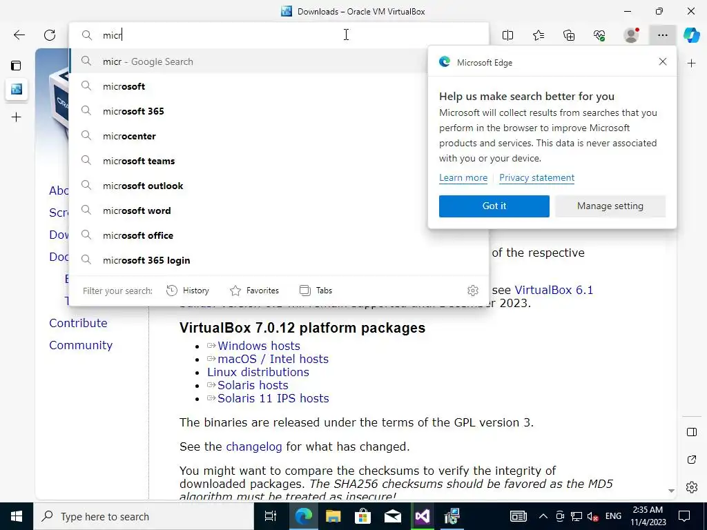Open the Community sidebar link
Viewport: 707px width, 530px height.
[x=81, y=345]
